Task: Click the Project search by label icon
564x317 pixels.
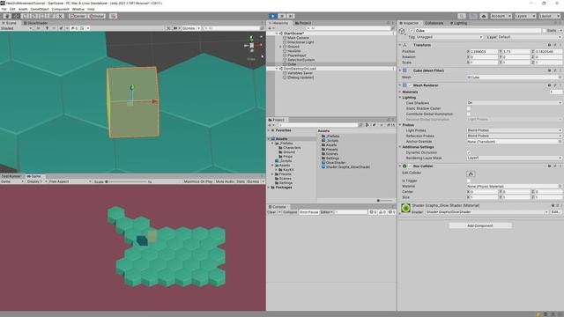Action: (374, 125)
